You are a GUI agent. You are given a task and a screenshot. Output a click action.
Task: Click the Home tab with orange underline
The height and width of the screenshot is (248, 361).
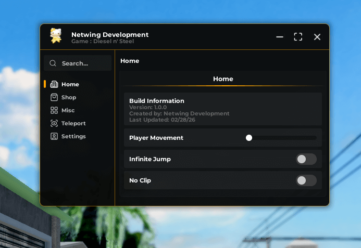click(223, 79)
